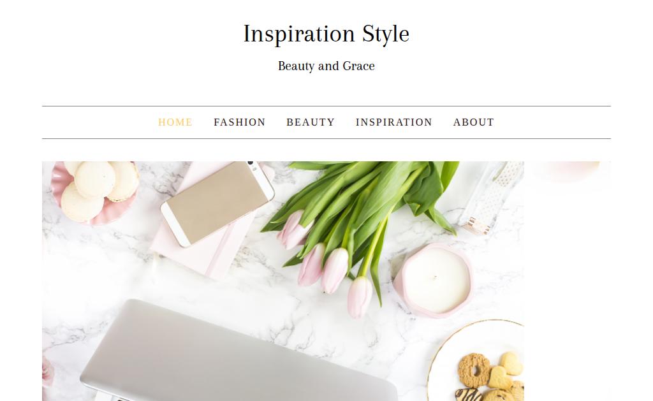Screen dimensions: 653x401
Task: Click the ring-shaped cookie on the plate
Action: pyautogui.click(x=474, y=370)
